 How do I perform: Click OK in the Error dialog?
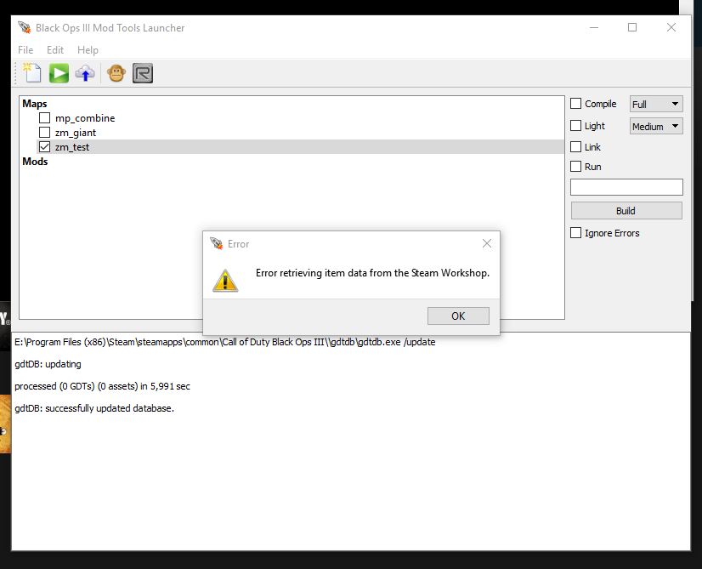458,316
